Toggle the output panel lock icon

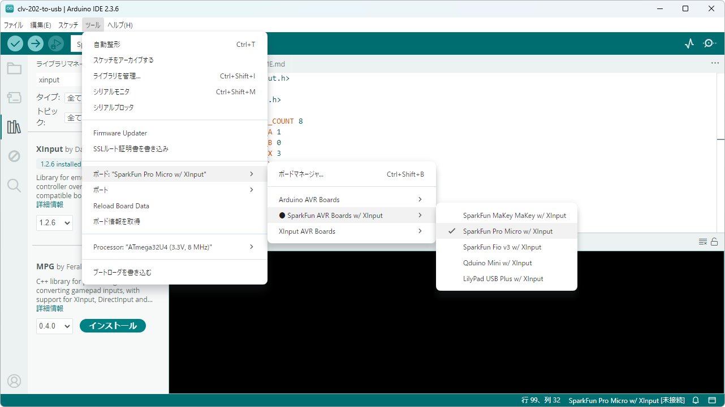point(714,242)
